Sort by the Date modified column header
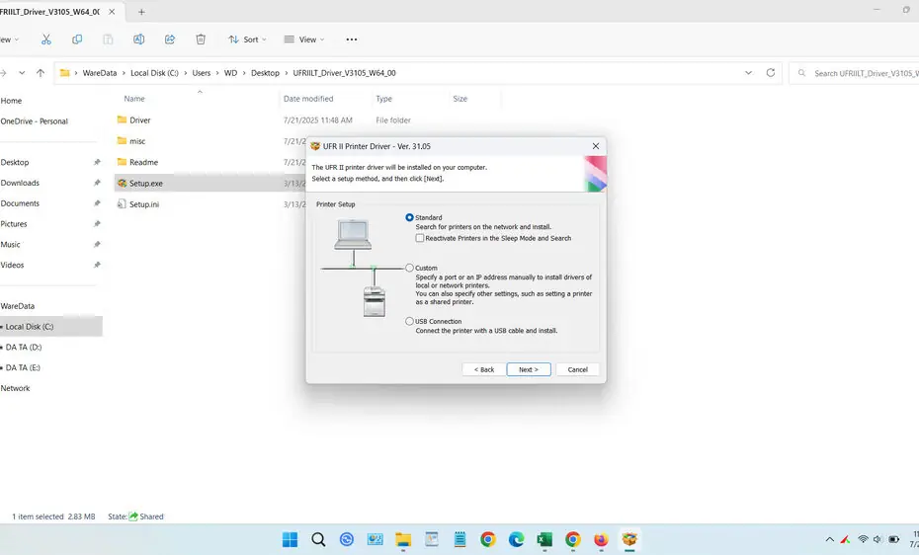 [x=308, y=99]
